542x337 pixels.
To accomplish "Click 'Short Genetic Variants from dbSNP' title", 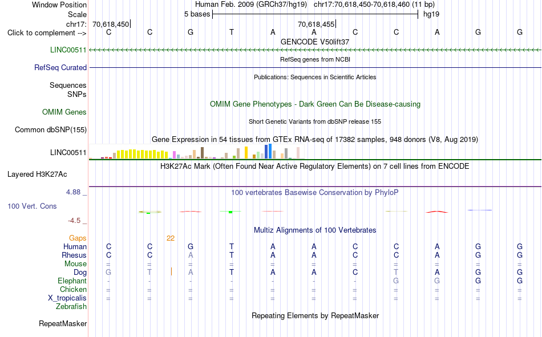I will pyautogui.click(x=315, y=121).
